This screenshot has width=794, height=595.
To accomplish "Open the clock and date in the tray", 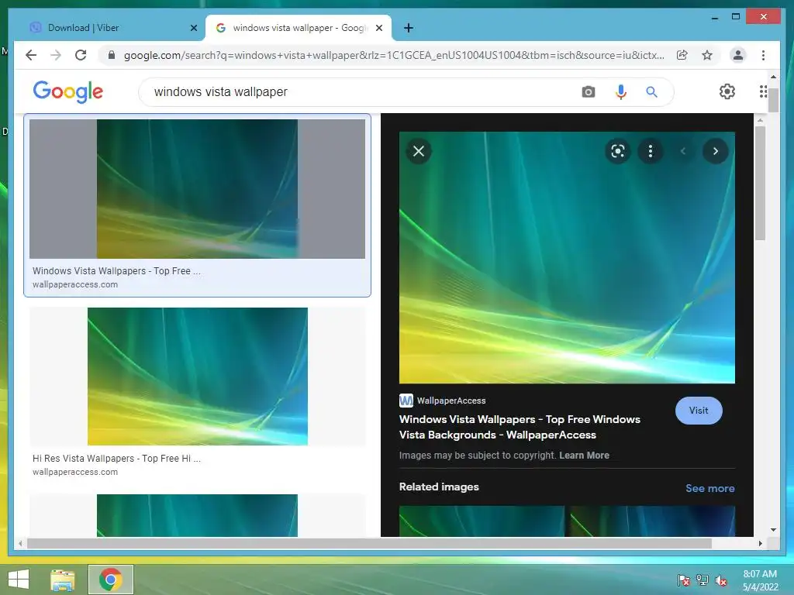I will click(x=760, y=580).
